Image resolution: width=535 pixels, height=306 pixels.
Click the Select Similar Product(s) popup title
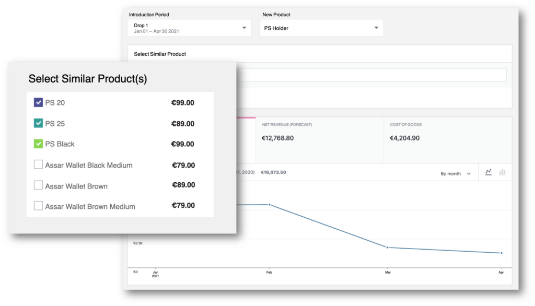[88, 79]
